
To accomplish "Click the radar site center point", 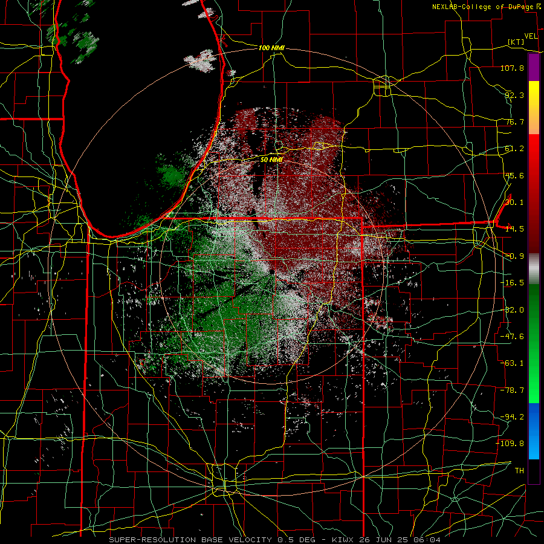I will (272, 271).
